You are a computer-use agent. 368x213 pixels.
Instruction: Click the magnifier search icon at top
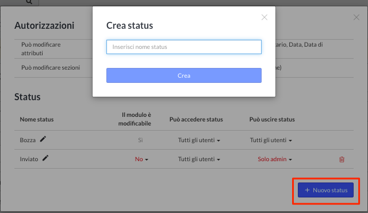point(29,2)
